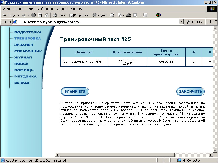
Task: Click the ВЫХОД sidebar link
Action: click(x=22, y=83)
